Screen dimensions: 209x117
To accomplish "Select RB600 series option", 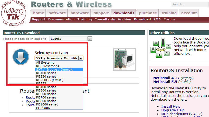I will point(59,94).
